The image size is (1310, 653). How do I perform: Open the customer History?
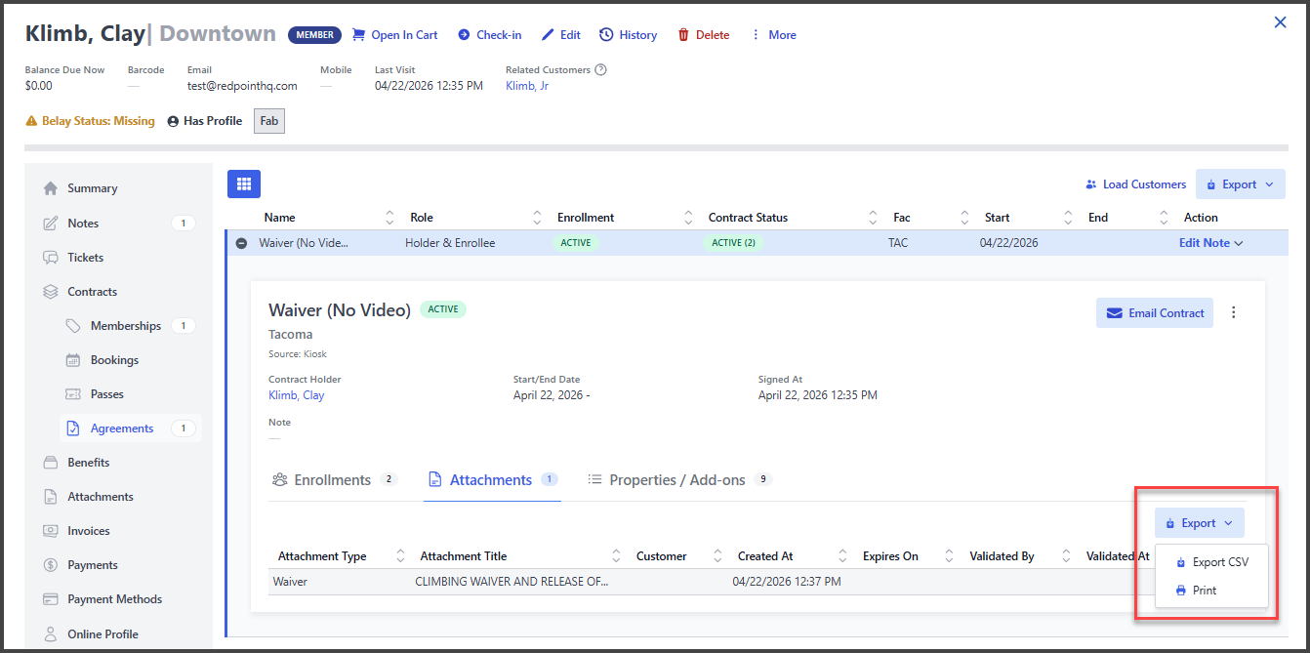628,35
